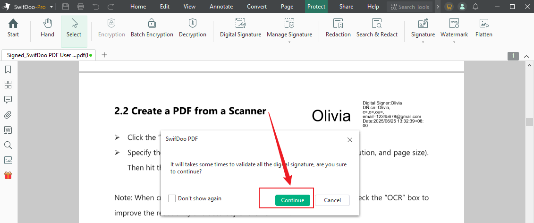Screen dimensions: 534x223
Task: Open the user account icon
Action: (x=462, y=7)
